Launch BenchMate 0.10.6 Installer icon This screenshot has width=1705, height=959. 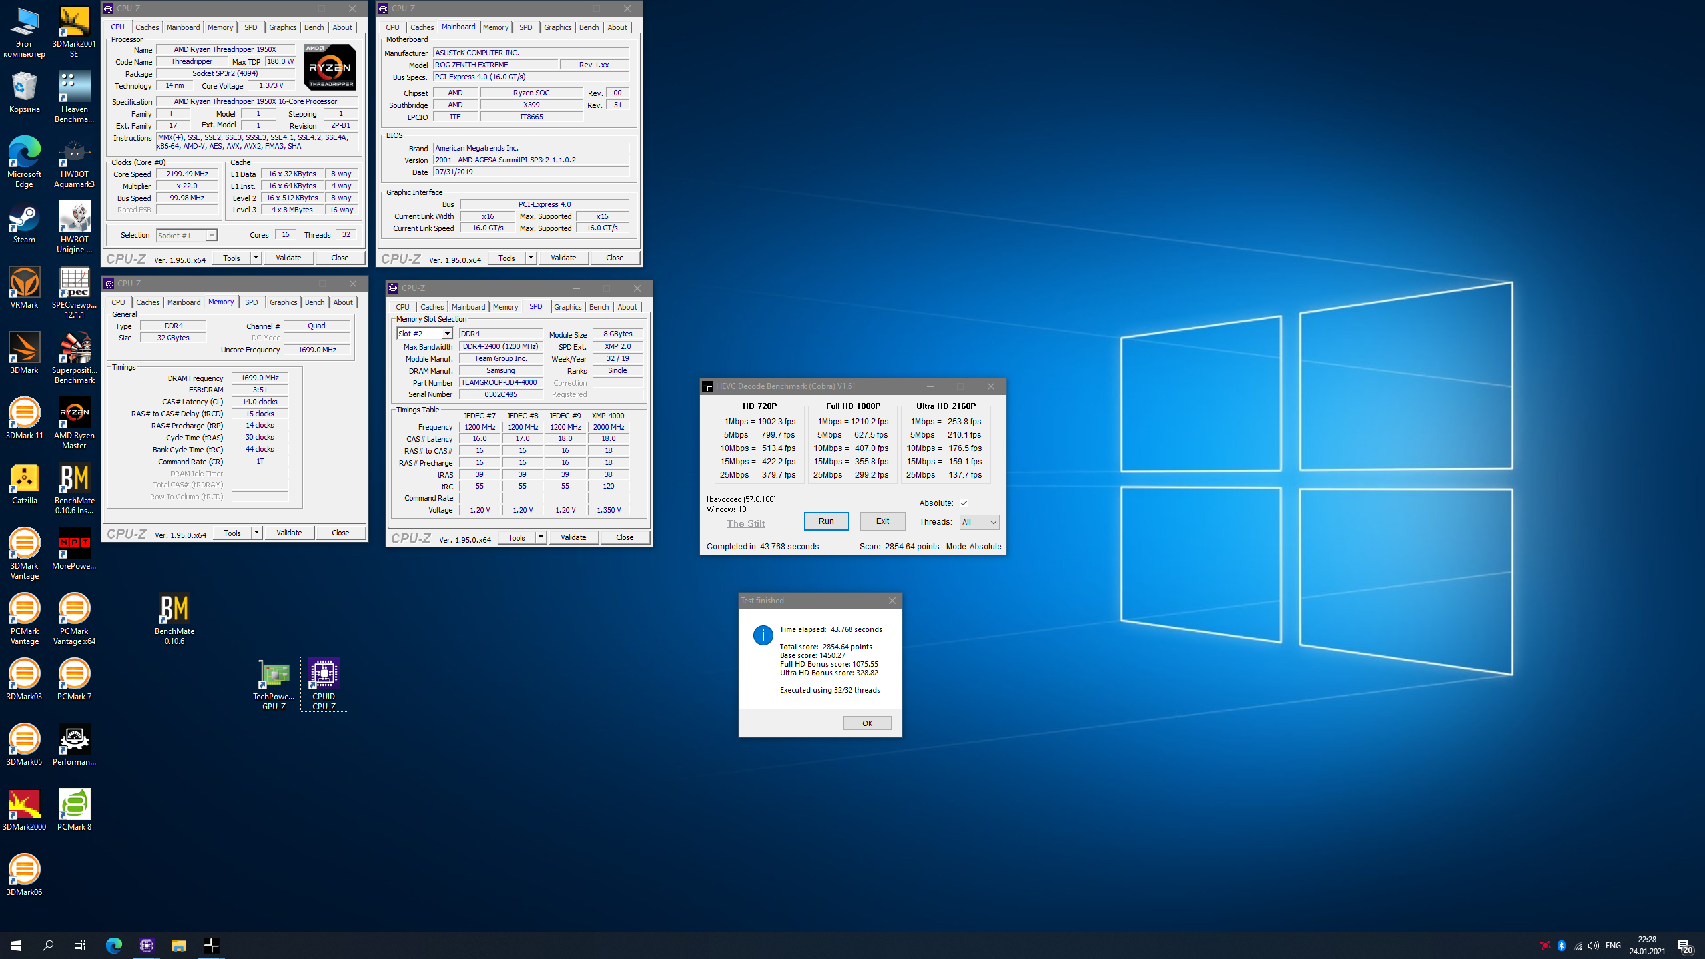click(74, 489)
